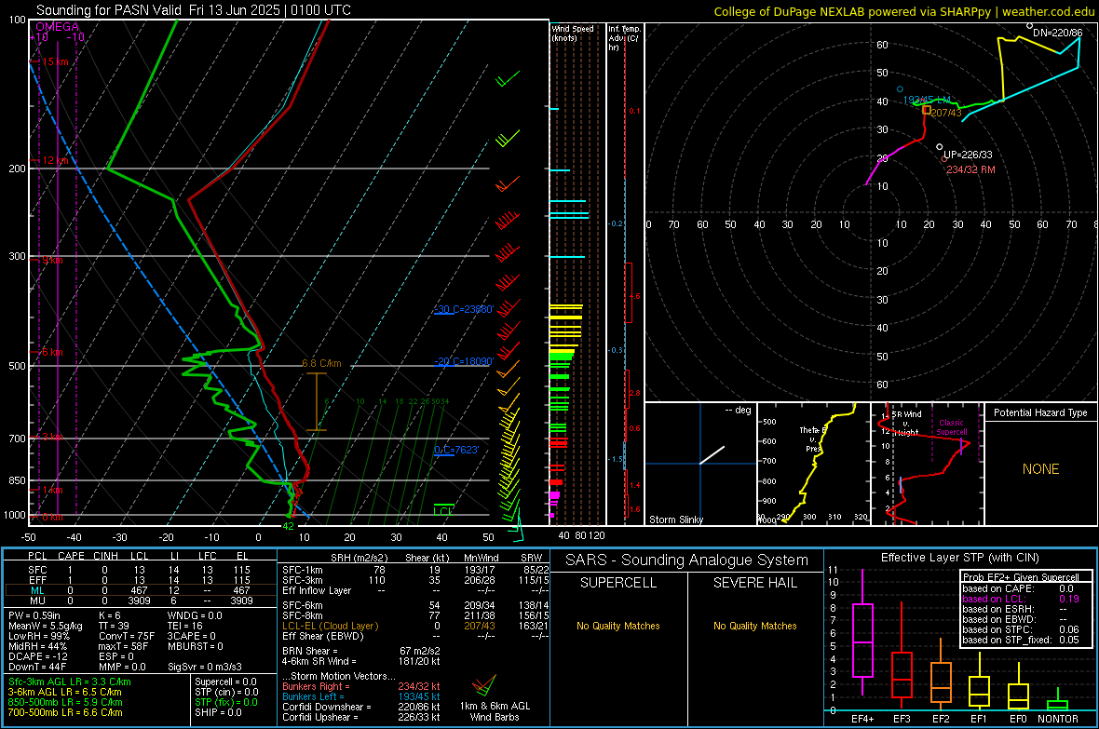
Task: Click the UP=226/33 hodograph label
Action: [968, 155]
